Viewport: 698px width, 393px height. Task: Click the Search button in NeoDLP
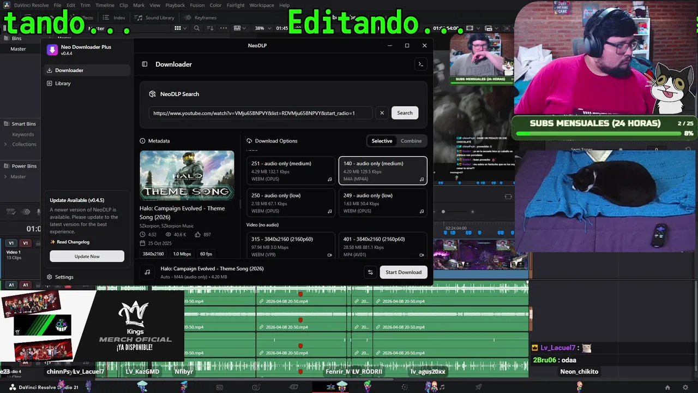[x=405, y=113]
